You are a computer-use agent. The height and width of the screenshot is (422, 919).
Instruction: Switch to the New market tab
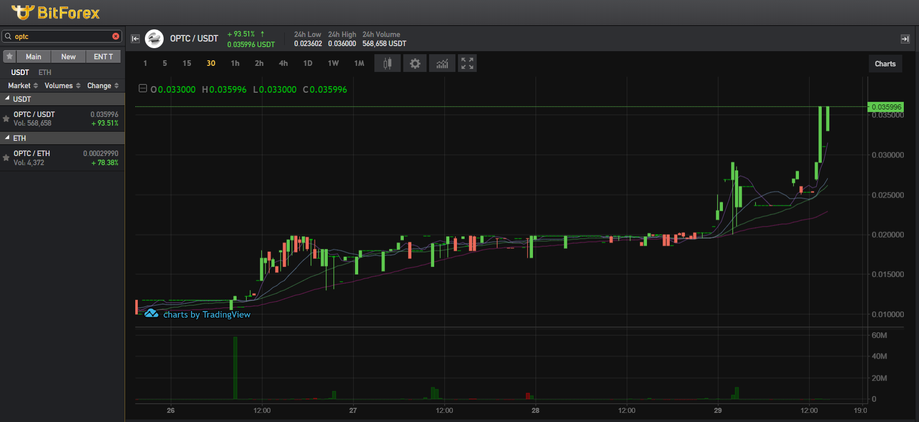pyautogui.click(x=68, y=57)
